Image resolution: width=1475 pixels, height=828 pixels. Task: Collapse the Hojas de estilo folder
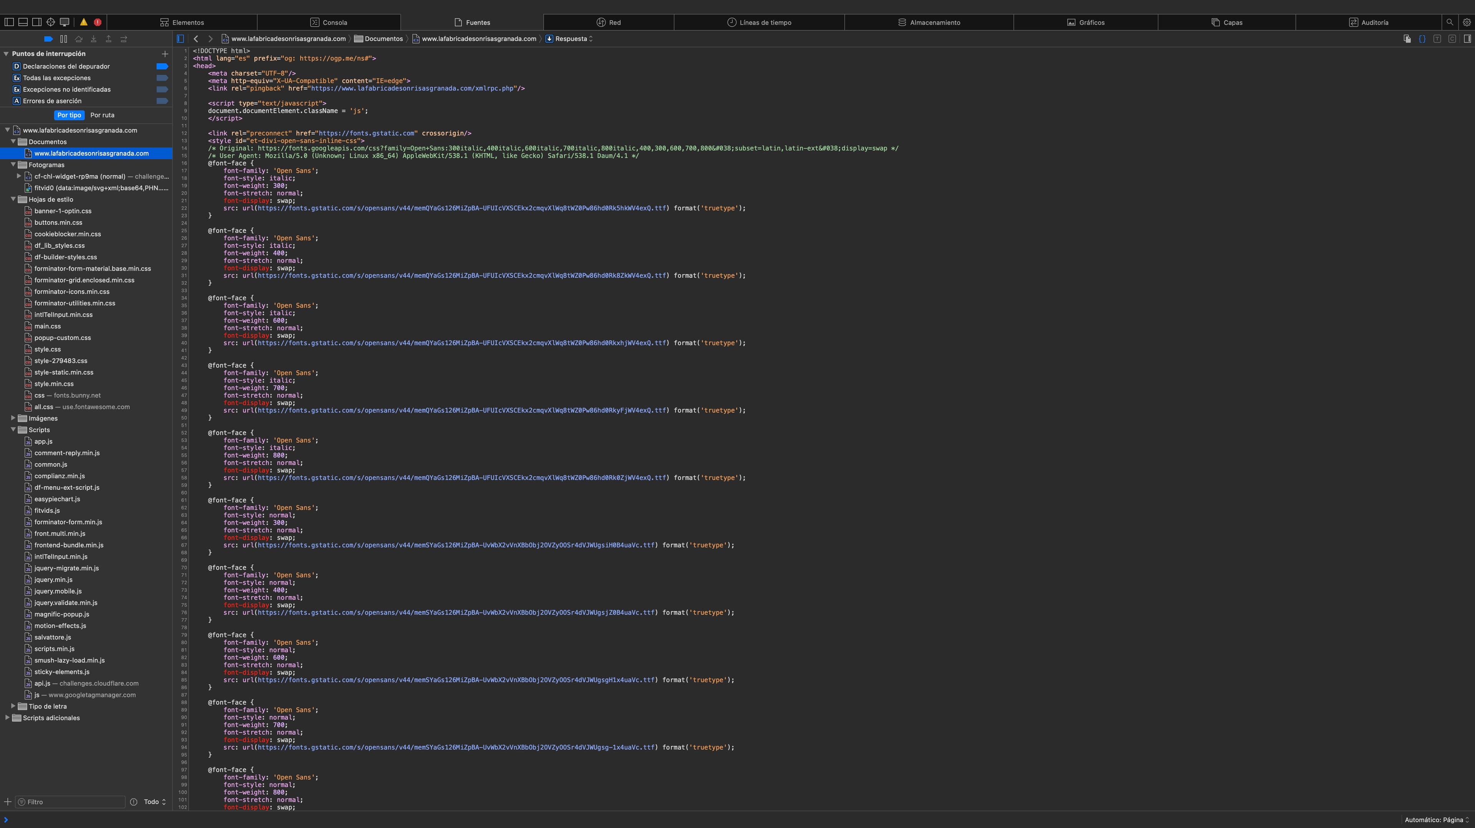[13, 199]
